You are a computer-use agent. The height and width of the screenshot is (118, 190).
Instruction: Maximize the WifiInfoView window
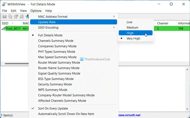tap(171, 4)
